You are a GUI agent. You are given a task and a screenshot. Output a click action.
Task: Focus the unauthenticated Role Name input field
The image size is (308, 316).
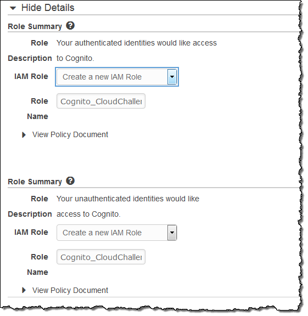(101, 257)
